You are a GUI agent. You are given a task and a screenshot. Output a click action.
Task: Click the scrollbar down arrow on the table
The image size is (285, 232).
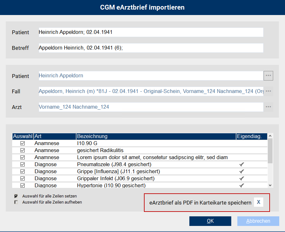click(270, 185)
